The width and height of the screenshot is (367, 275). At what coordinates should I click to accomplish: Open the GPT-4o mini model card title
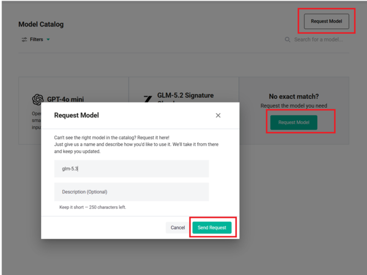point(66,100)
